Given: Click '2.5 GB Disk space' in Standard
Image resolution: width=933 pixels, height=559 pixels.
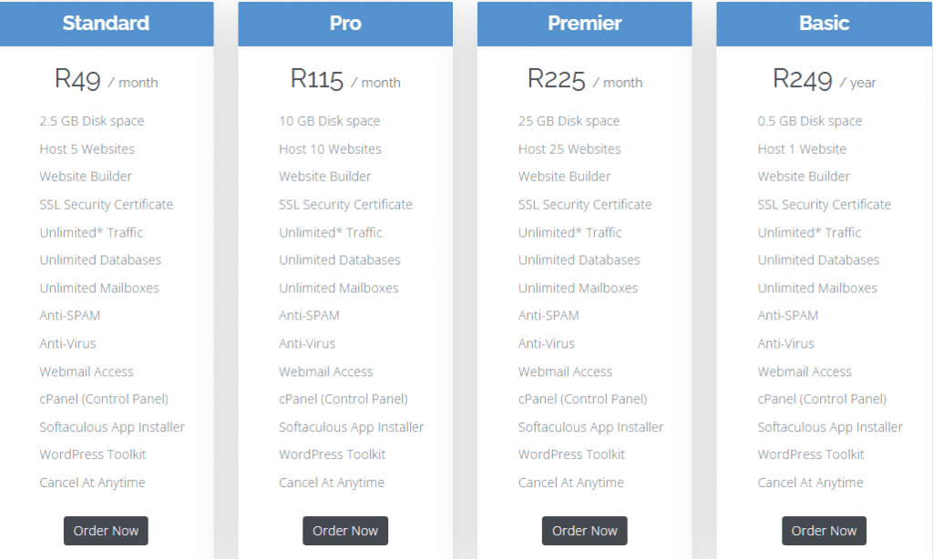Looking at the screenshot, I should coord(92,121).
